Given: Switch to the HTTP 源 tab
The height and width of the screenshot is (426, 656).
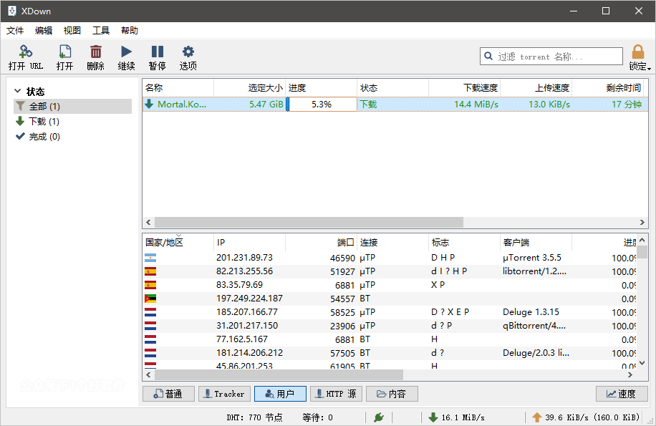Looking at the screenshot, I should (x=336, y=394).
